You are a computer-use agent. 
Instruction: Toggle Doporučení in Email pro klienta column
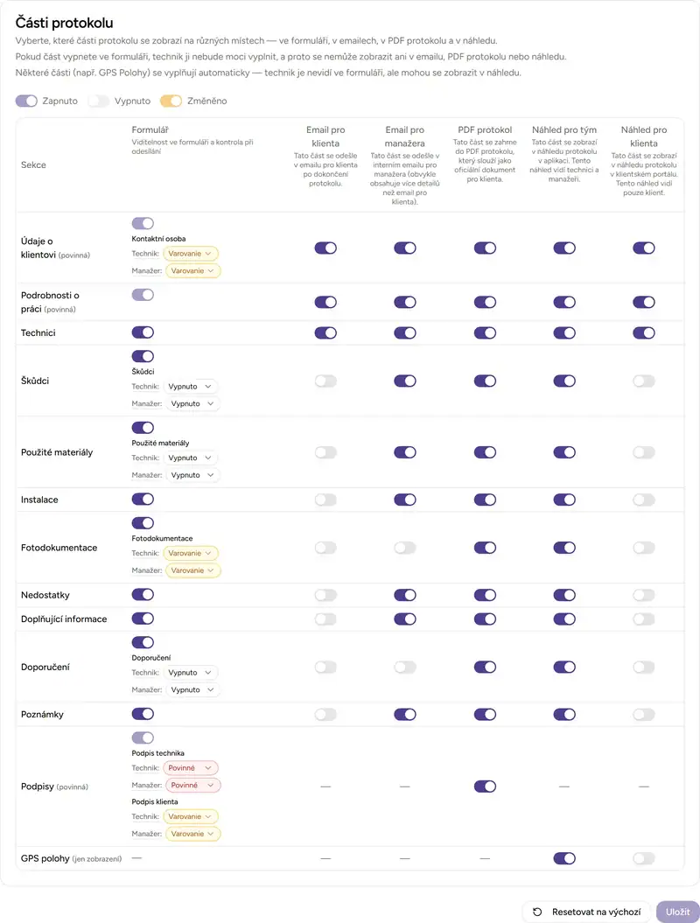coord(325,667)
